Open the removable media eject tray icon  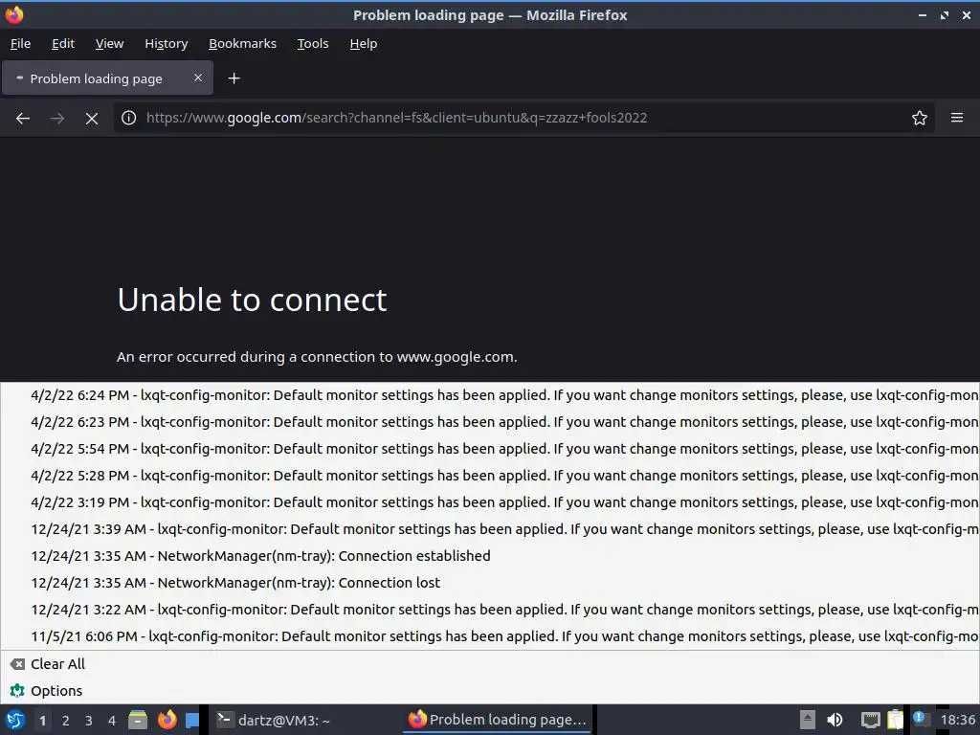pos(808,720)
